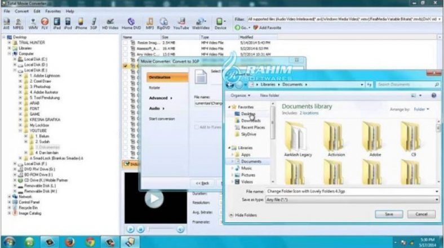Open Arrange by Folder dropdown

coord(421,109)
